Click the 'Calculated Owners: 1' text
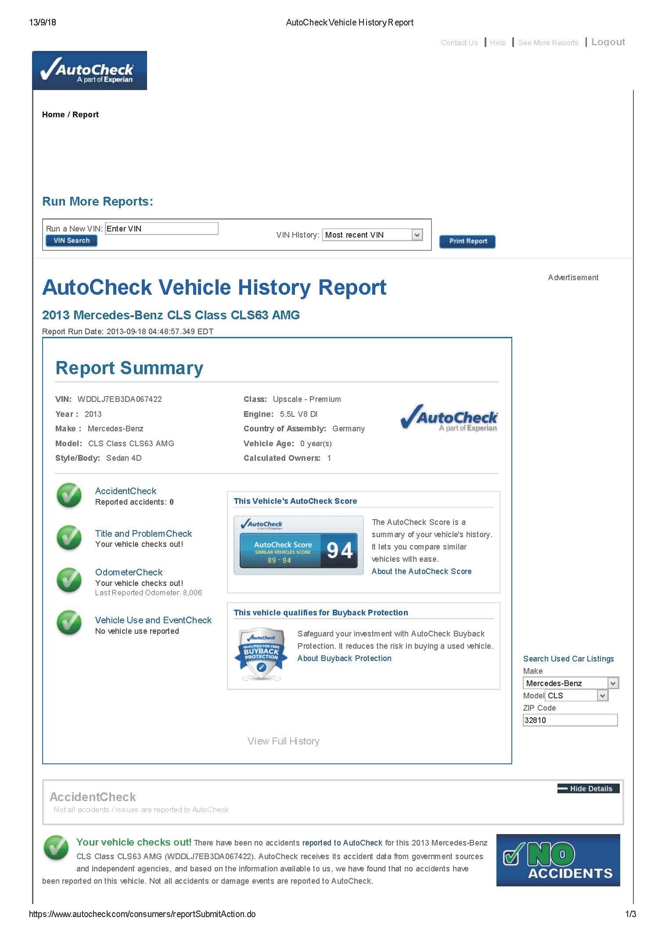Image resolution: width=665 pixels, height=936 pixels. (x=287, y=458)
